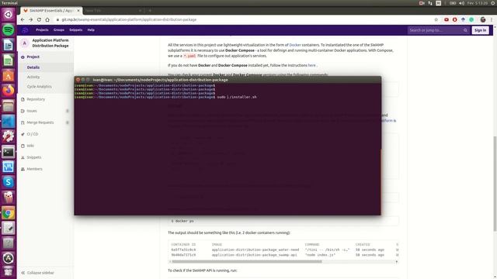Screen dimensions: 497x279
Task: Click the Chrome icon in the dock
Action: click(x=9, y=213)
